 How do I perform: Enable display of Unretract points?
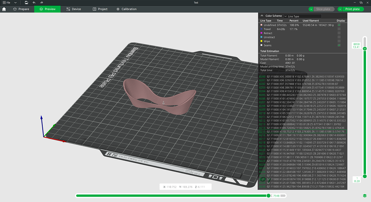339,37
